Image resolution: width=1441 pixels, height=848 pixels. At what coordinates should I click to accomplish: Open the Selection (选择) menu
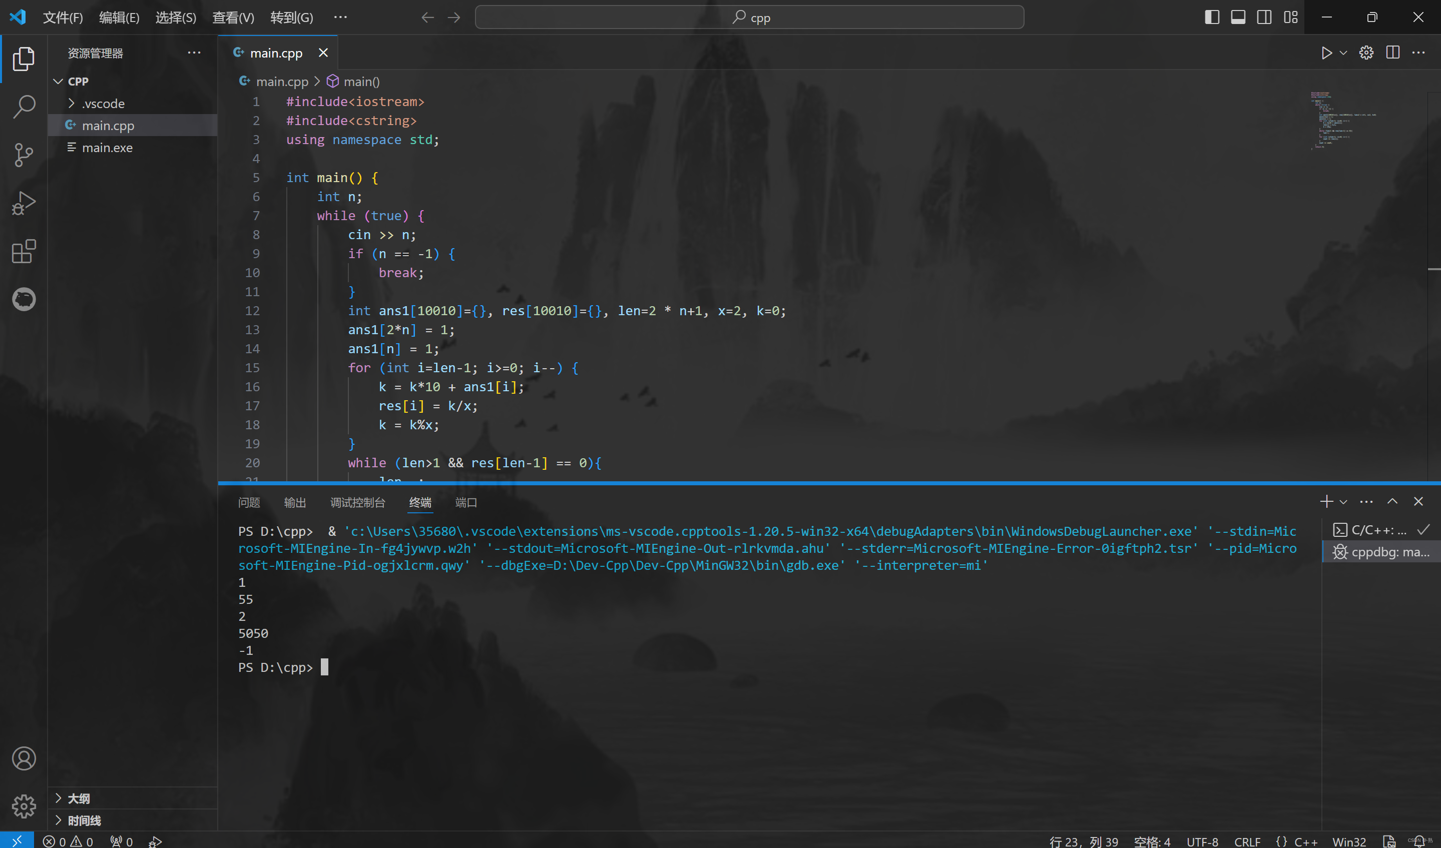point(176,17)
